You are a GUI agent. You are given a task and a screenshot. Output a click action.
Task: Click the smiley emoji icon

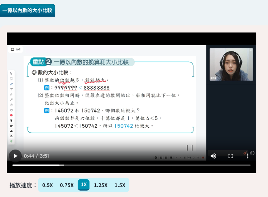(252, 153)
